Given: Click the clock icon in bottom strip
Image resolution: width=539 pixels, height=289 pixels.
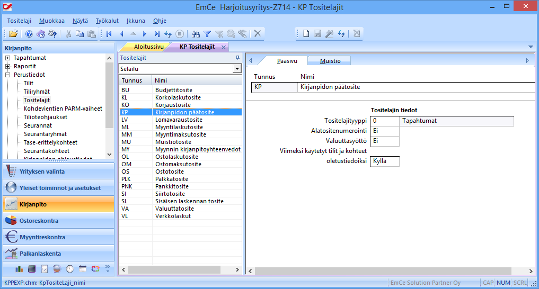Looking at the screenshot, I should pyautogui.click(x=70, y=269).
